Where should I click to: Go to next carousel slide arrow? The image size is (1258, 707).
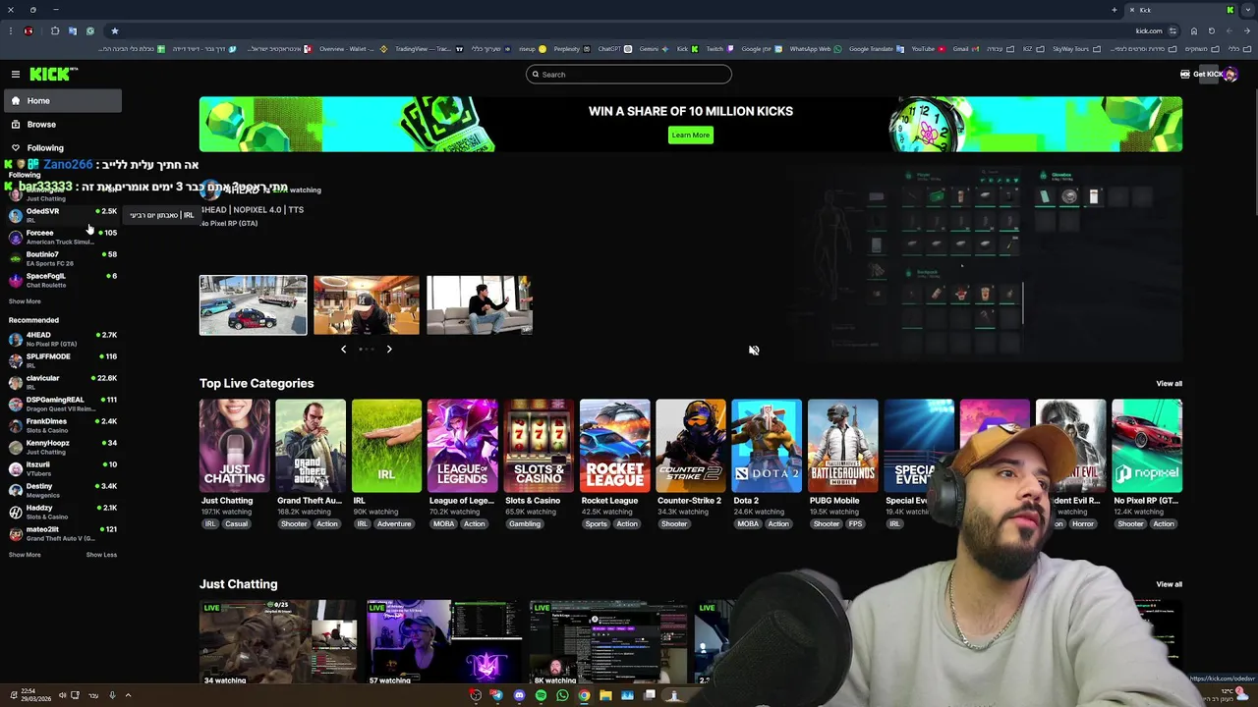pos(389,349)
